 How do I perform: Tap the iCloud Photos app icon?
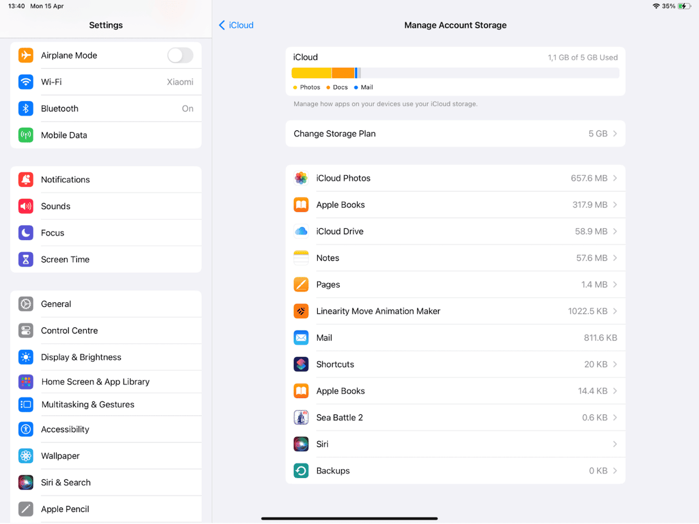(301, 178)
